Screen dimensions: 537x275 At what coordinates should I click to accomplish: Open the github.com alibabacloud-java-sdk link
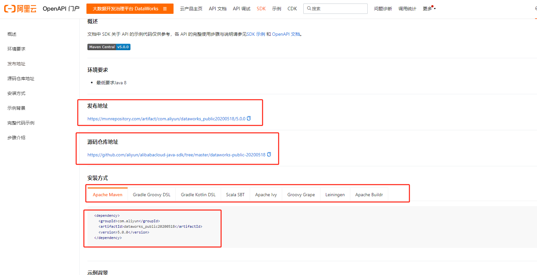point(176,155)
